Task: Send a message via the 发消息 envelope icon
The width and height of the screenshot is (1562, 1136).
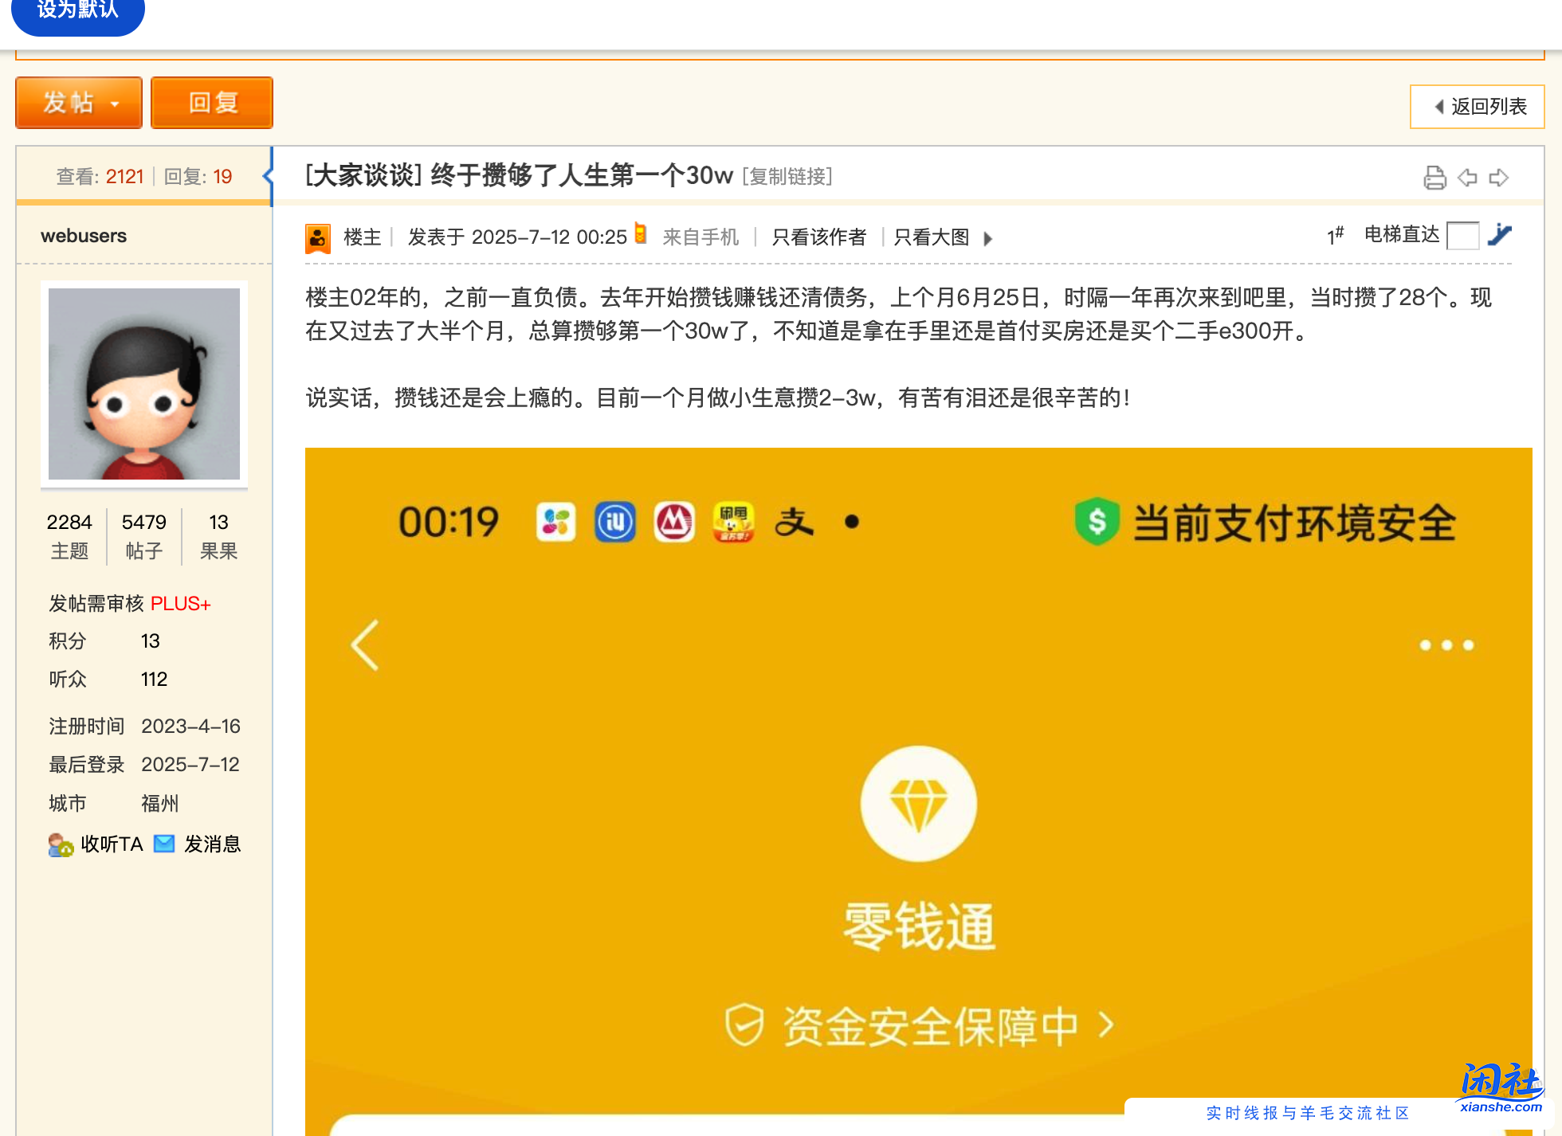Action: (x=164, y=844)
